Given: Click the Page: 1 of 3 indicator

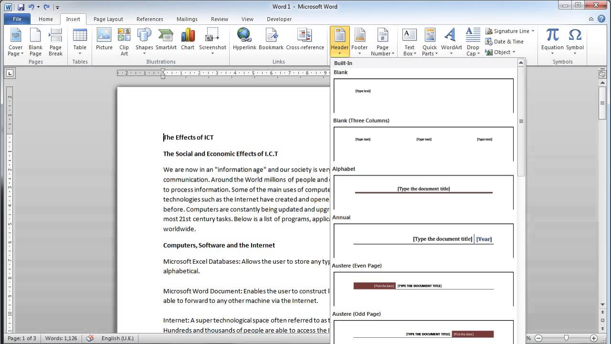Looking at the screenshot, I should tap(22, 338).
